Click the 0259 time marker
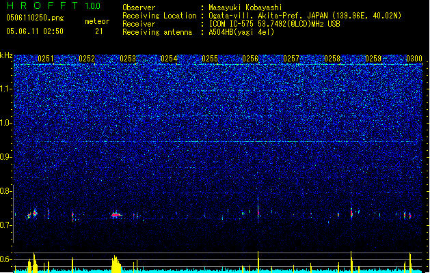This screenshot has width=430, height=273. point(373,59)
